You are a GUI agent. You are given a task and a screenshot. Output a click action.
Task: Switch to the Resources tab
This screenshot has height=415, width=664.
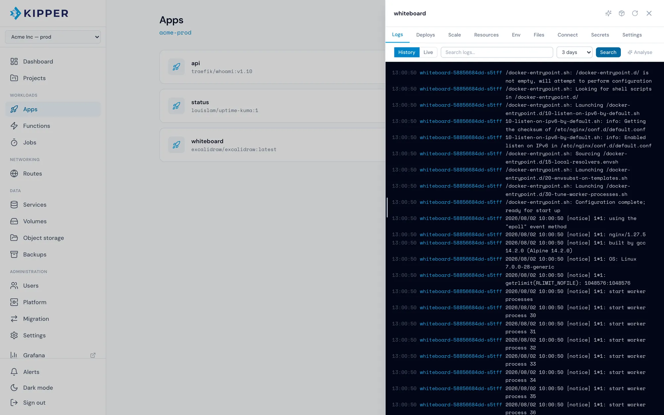click(x=486, y=35)
